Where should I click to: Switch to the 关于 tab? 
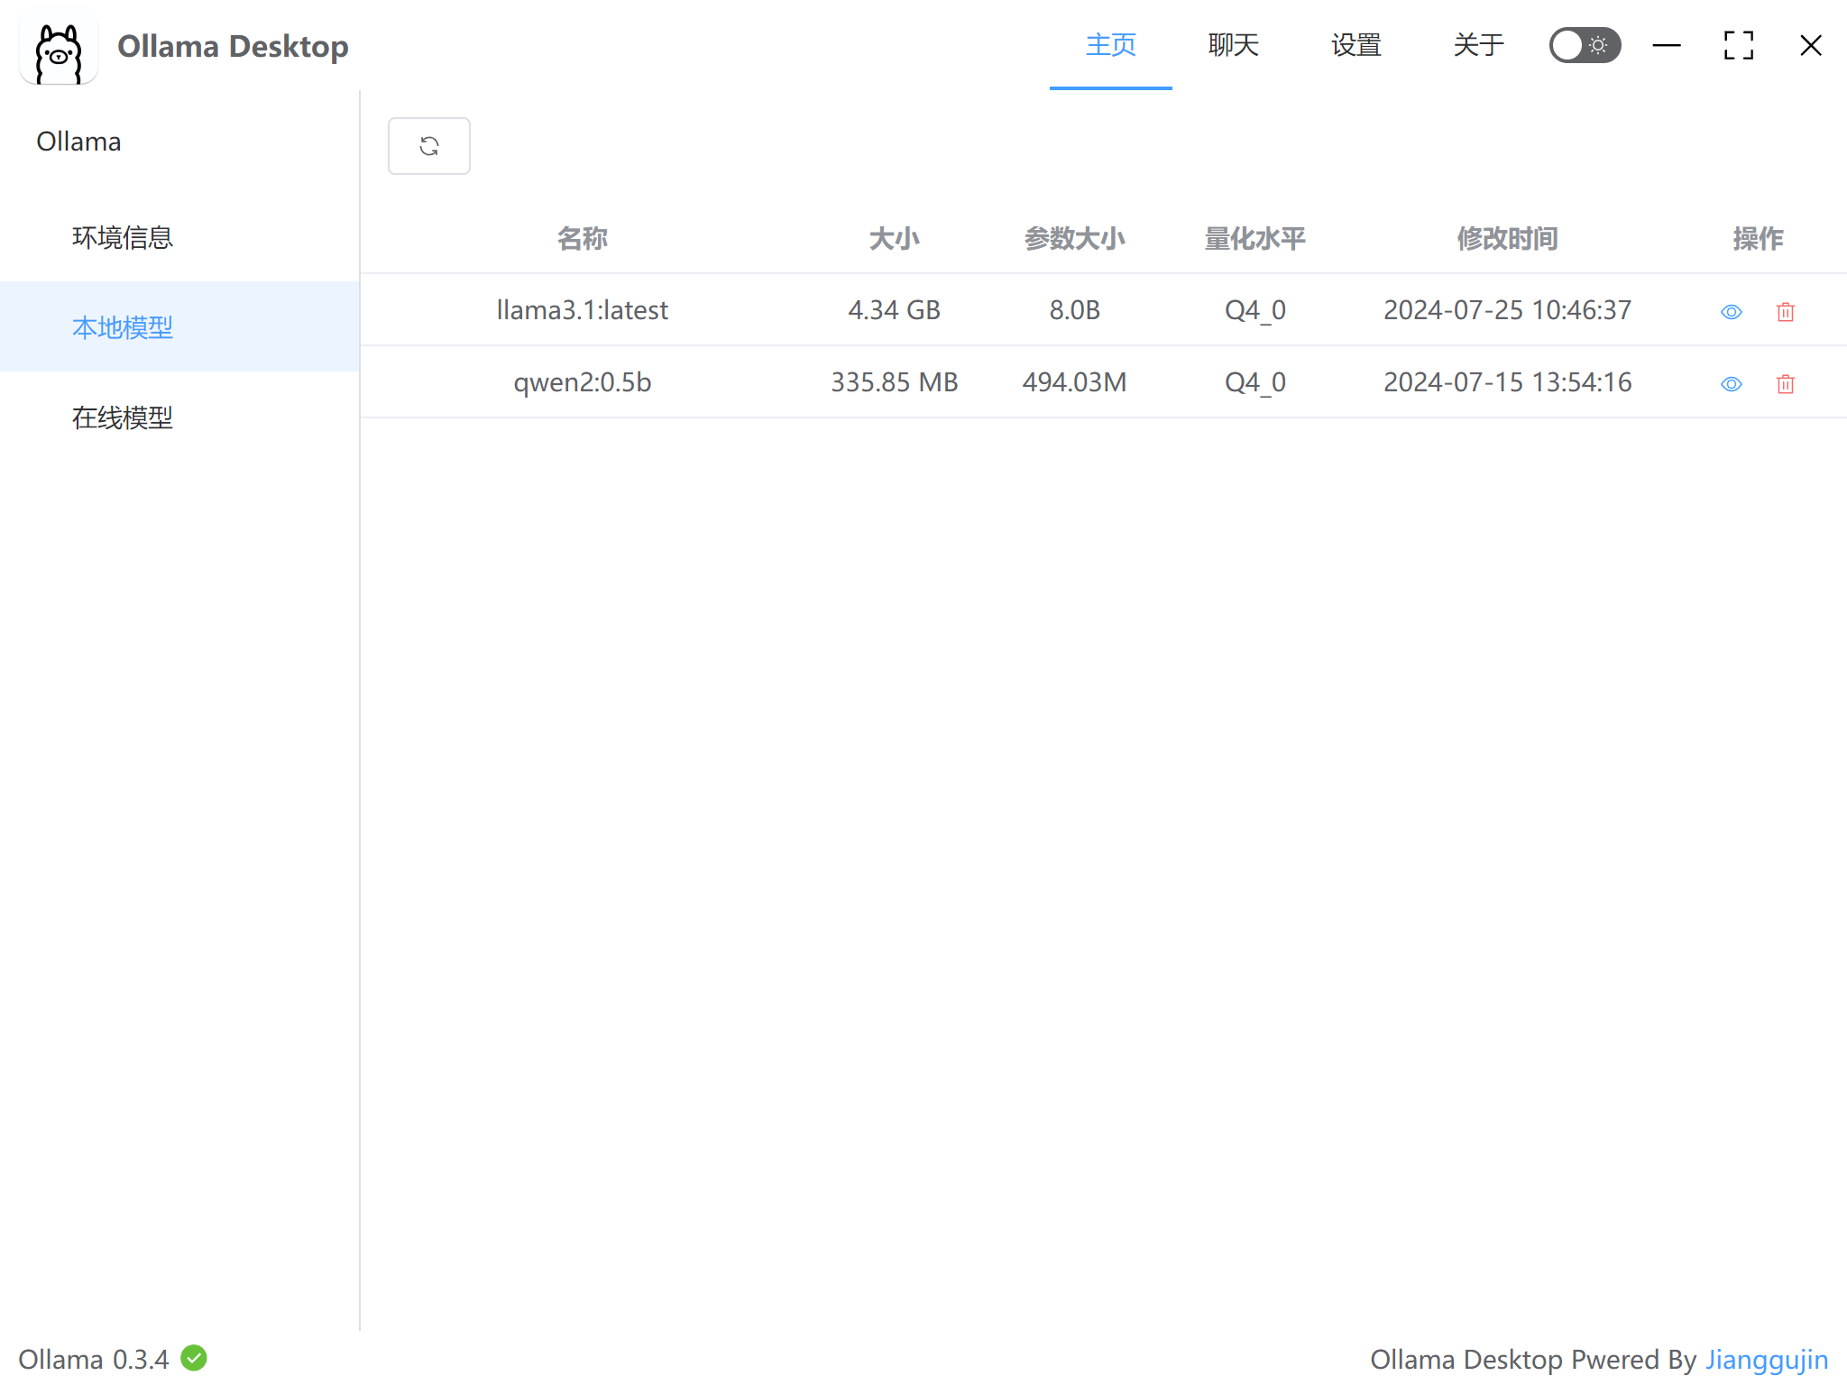coord(1478,45)
